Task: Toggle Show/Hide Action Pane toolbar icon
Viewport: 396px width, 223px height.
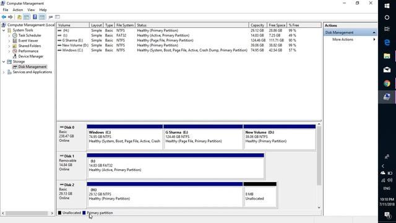Action: (42, 17)
